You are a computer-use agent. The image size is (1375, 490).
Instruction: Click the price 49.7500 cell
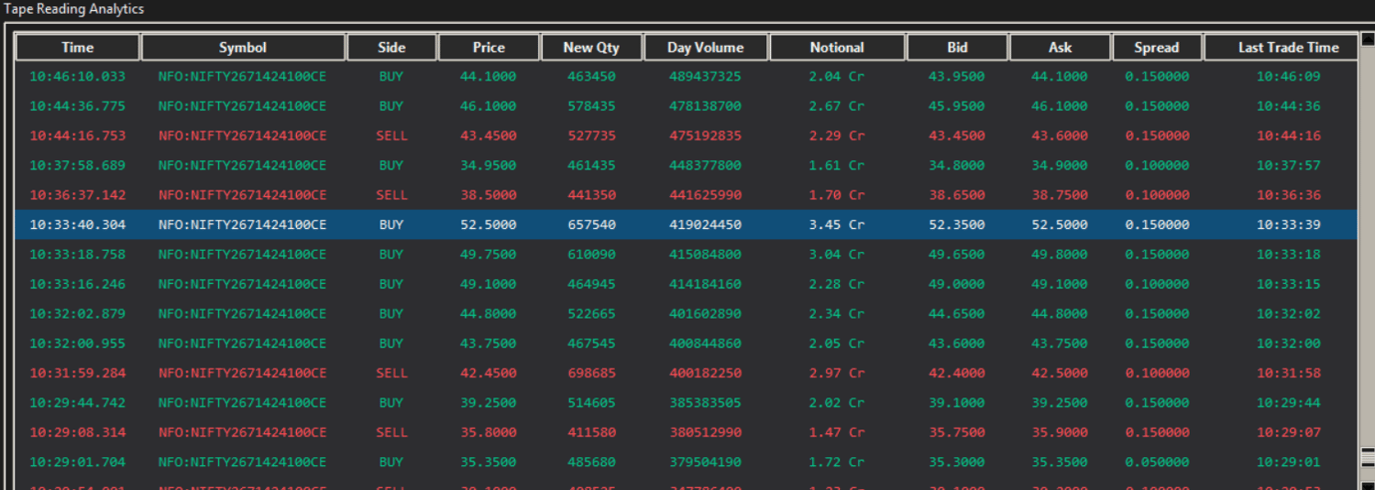(x=489, y=255)
